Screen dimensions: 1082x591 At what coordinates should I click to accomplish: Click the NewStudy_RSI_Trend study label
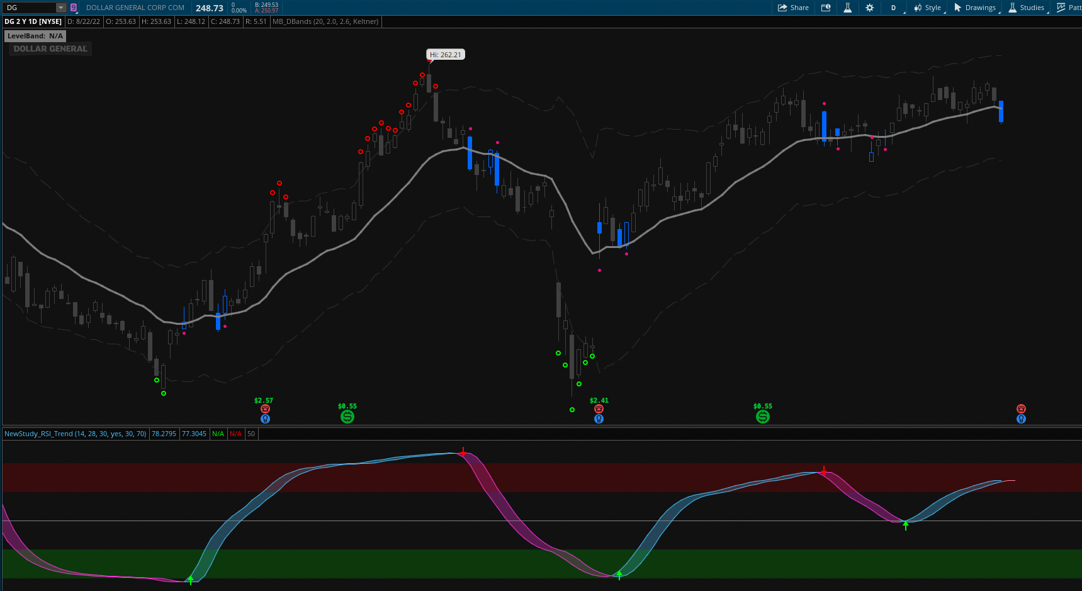(x=75, y=434)
